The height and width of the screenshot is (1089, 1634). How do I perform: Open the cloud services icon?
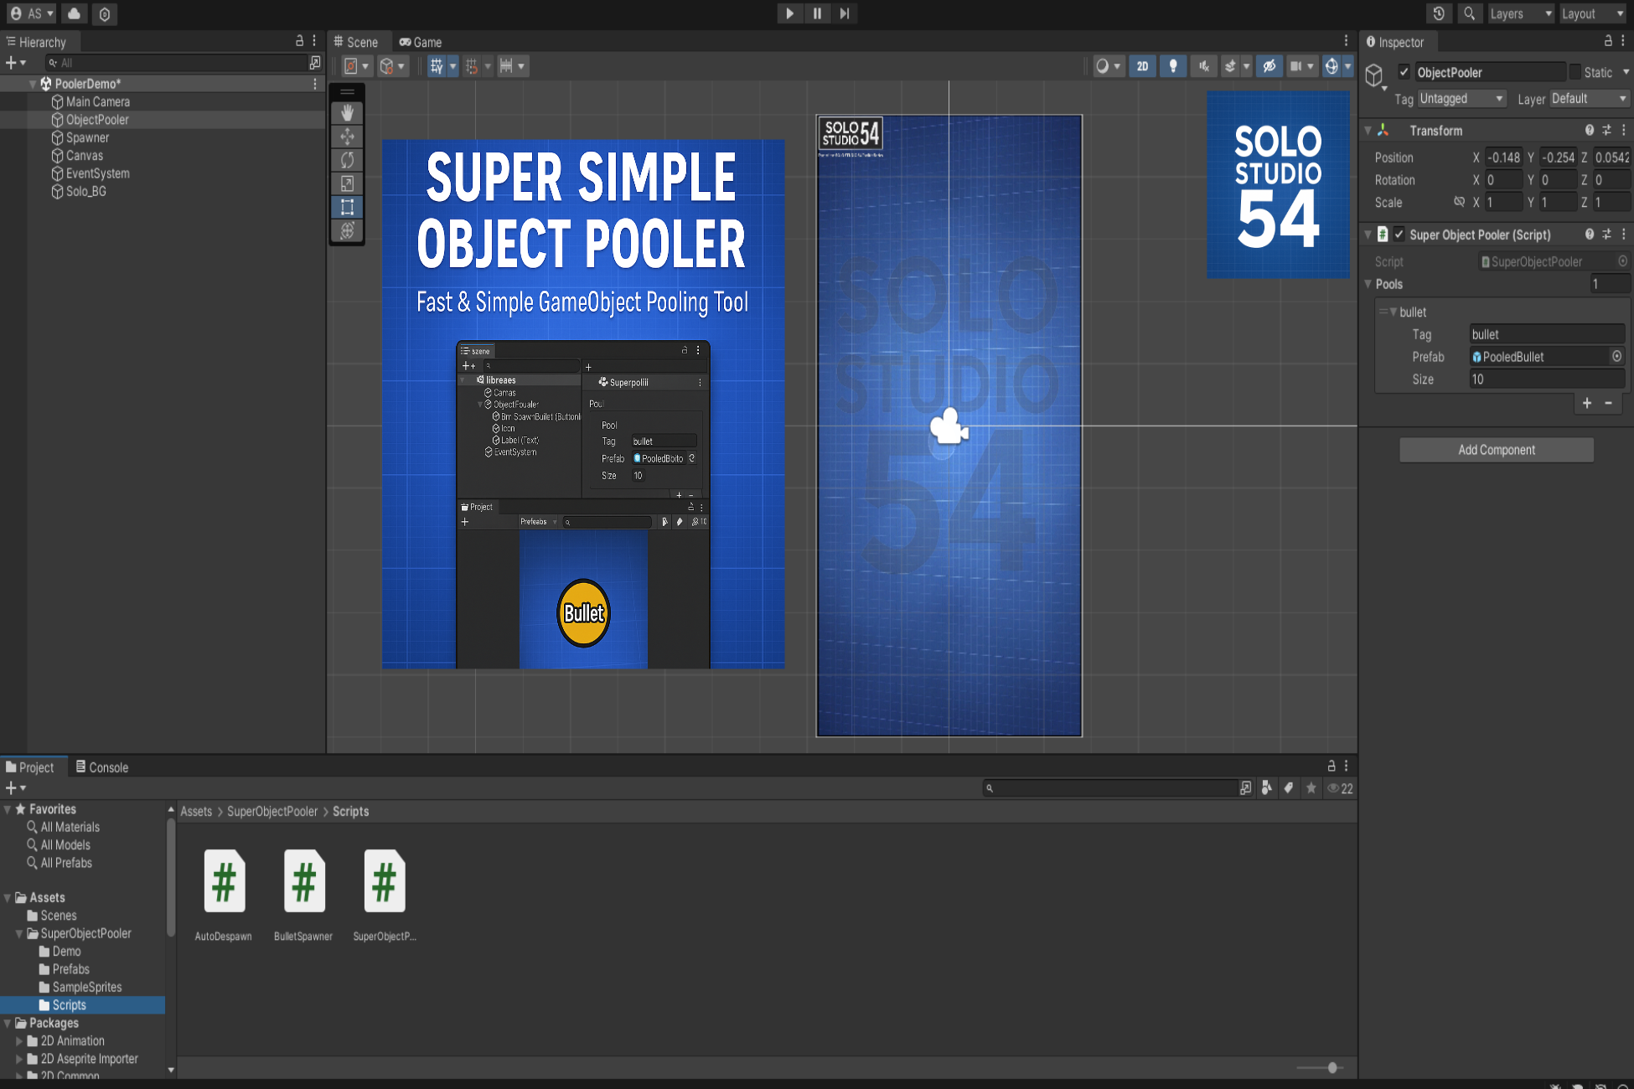point(75,13)
